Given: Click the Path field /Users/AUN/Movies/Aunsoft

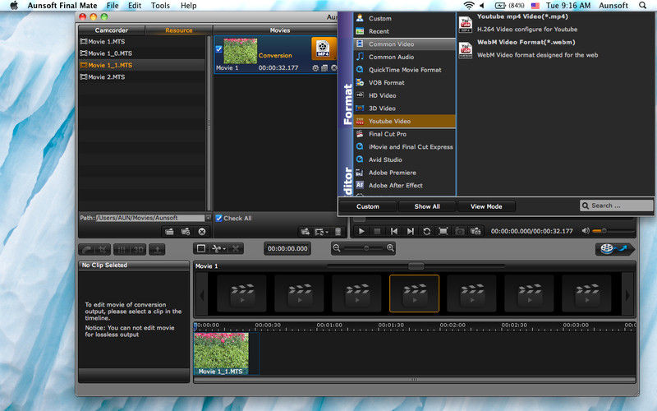Looking at the screenshot, I should pos(150,218).
